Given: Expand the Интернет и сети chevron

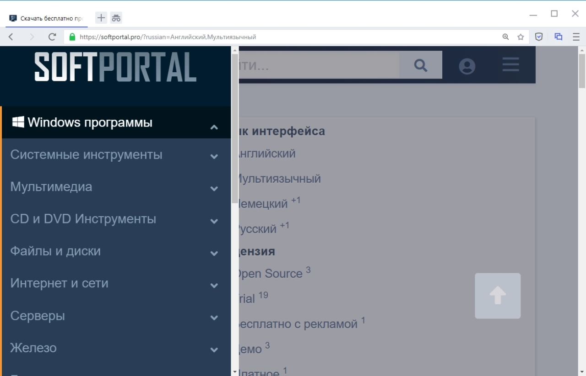Looking at the screenshot, I should click(214, 286).
